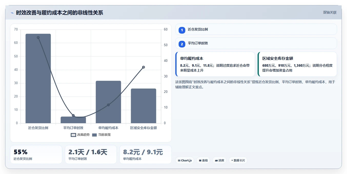Click the text 8.2元、9.1元、11.8元
The image size is (347, 174).
(x=197, y=65)
